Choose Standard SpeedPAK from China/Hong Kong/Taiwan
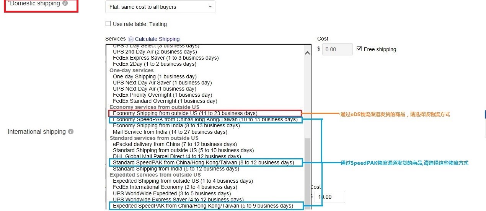486x211 pixels. point(203,163)
